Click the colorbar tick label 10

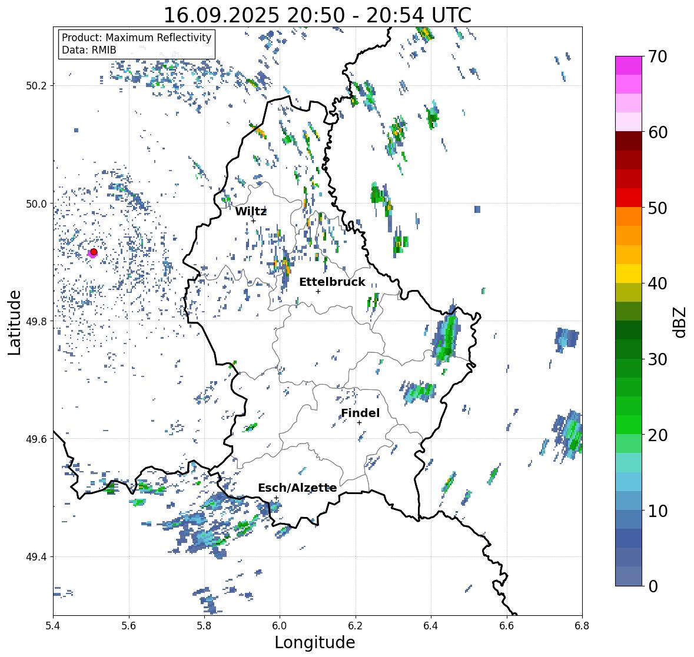point(658,511)
